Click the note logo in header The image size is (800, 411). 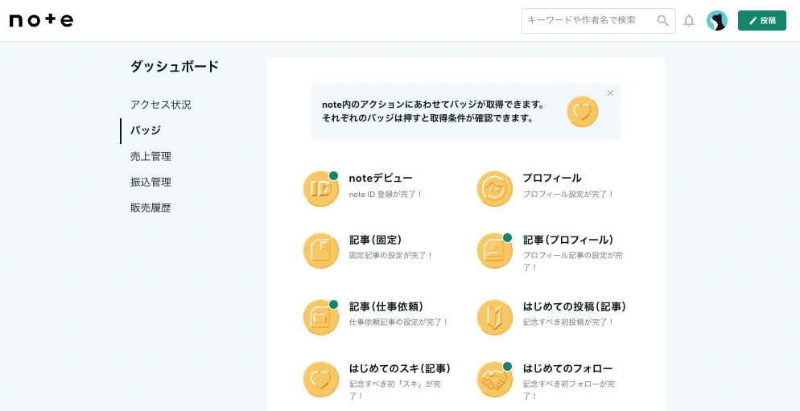41,20
